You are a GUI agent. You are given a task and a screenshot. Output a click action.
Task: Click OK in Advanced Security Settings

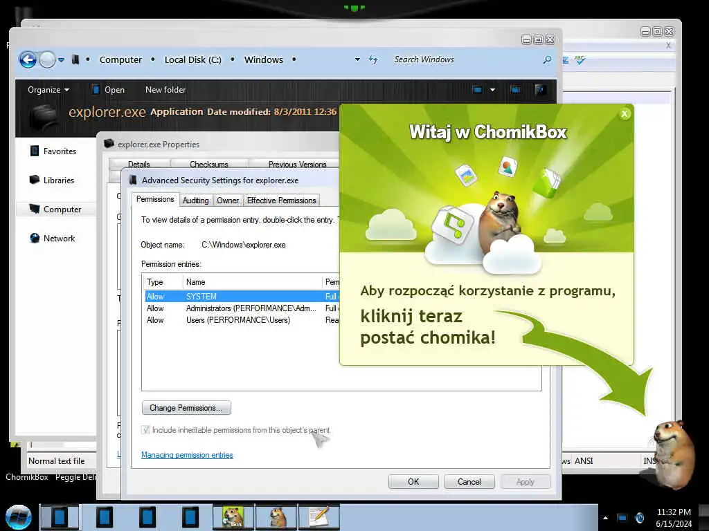413,482
